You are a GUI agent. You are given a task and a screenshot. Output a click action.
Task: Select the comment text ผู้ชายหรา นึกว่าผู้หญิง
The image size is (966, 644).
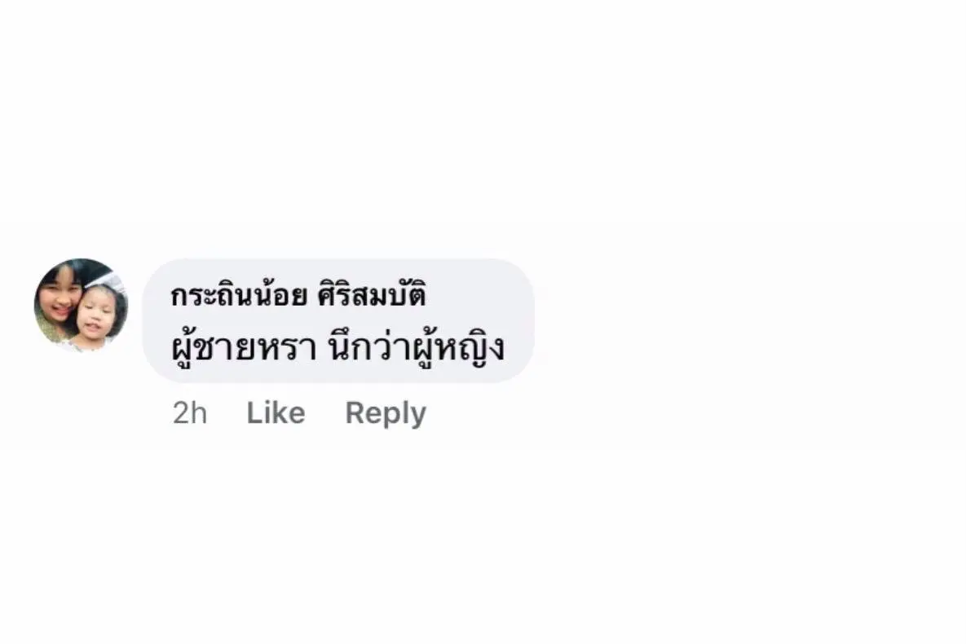click(337, 346)
